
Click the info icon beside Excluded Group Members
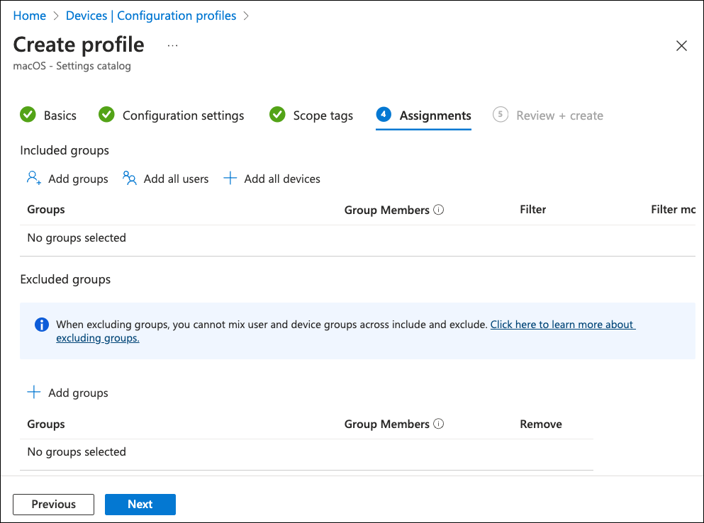(438, 424)
